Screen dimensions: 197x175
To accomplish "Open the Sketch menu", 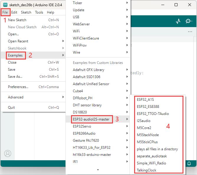I will pos(26,12).
